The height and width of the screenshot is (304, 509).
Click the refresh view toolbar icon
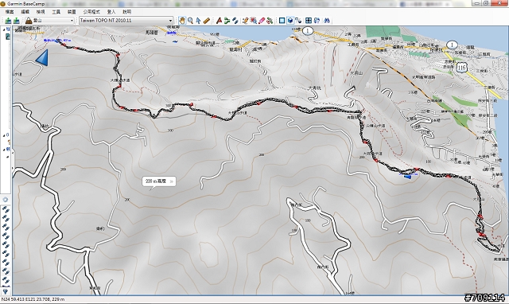pyautogui.click(x=317, y=21)
